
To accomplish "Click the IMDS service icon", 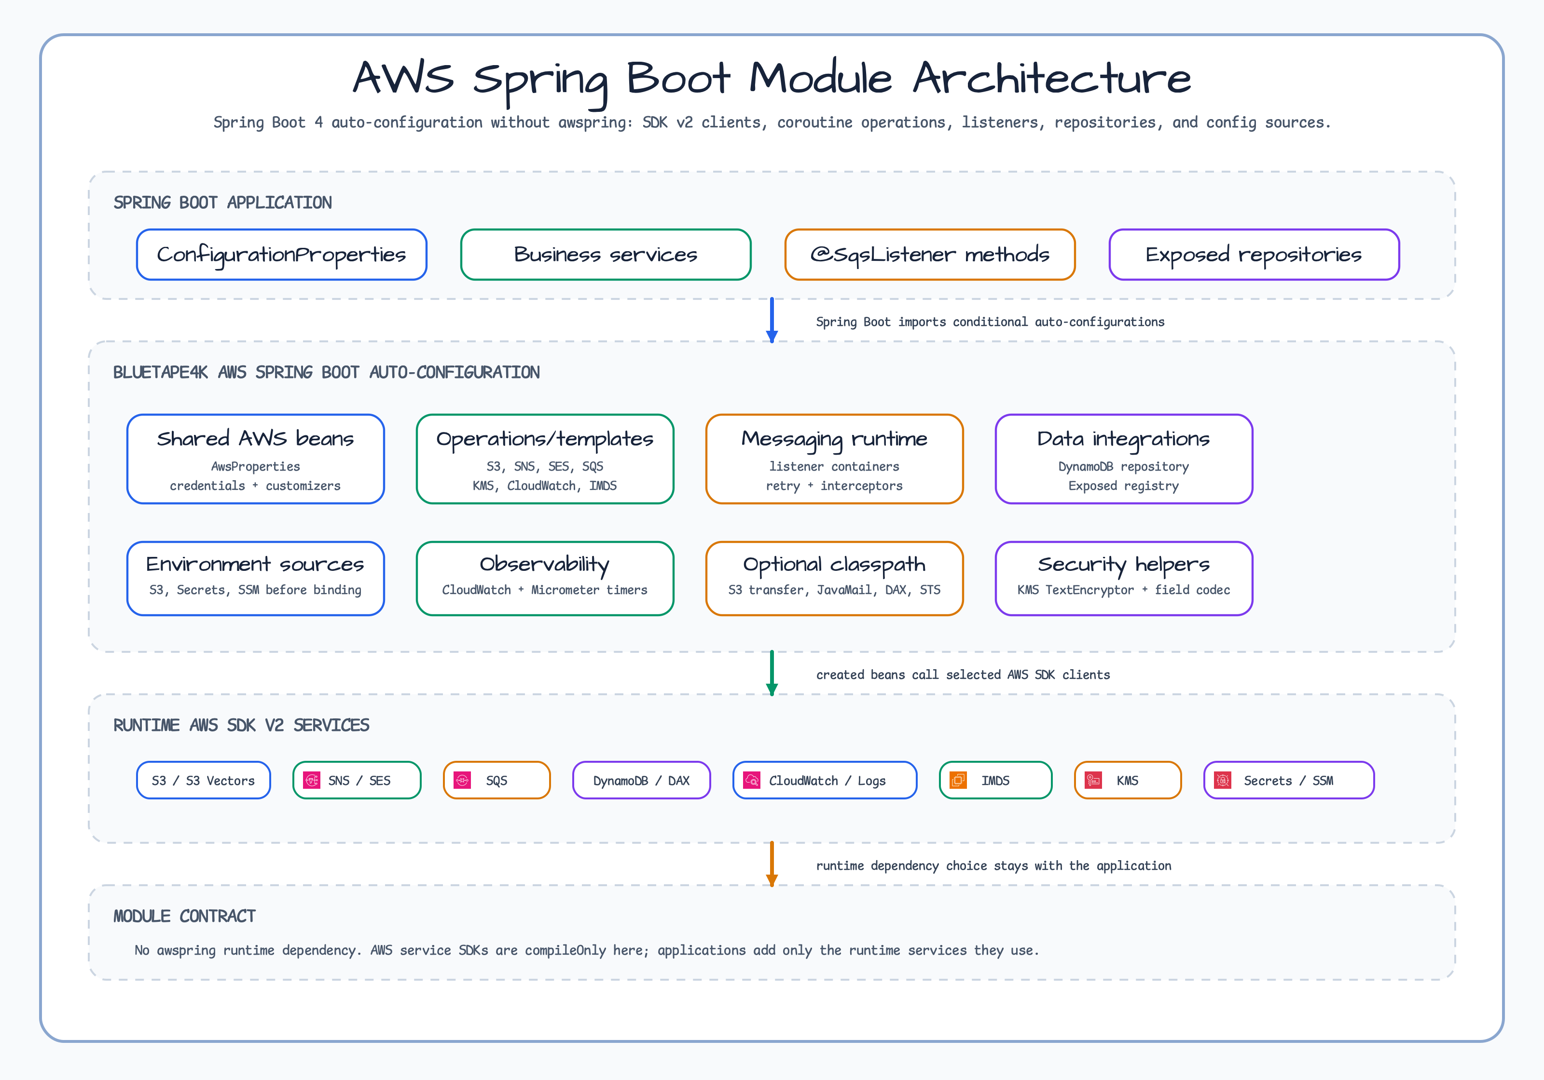I will click(958, 780).
